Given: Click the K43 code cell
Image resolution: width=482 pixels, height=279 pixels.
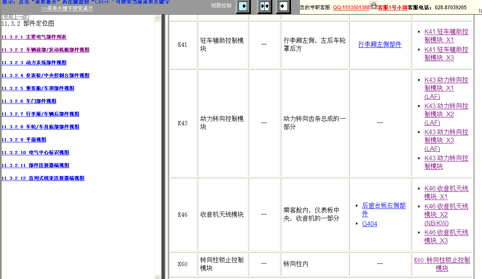Looking at the screenshot, I should (x=182, y=123).
